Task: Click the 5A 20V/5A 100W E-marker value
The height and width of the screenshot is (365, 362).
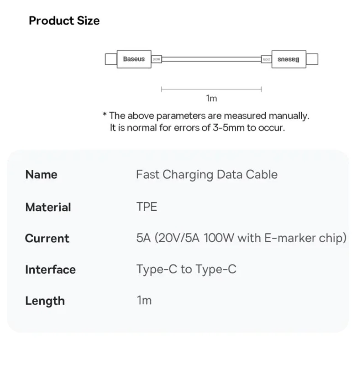Action: tap(241, 238)
